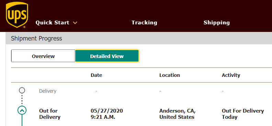Open the Tracking menu
This screenshot has height=126, width=272.
(x=144, y=23)
